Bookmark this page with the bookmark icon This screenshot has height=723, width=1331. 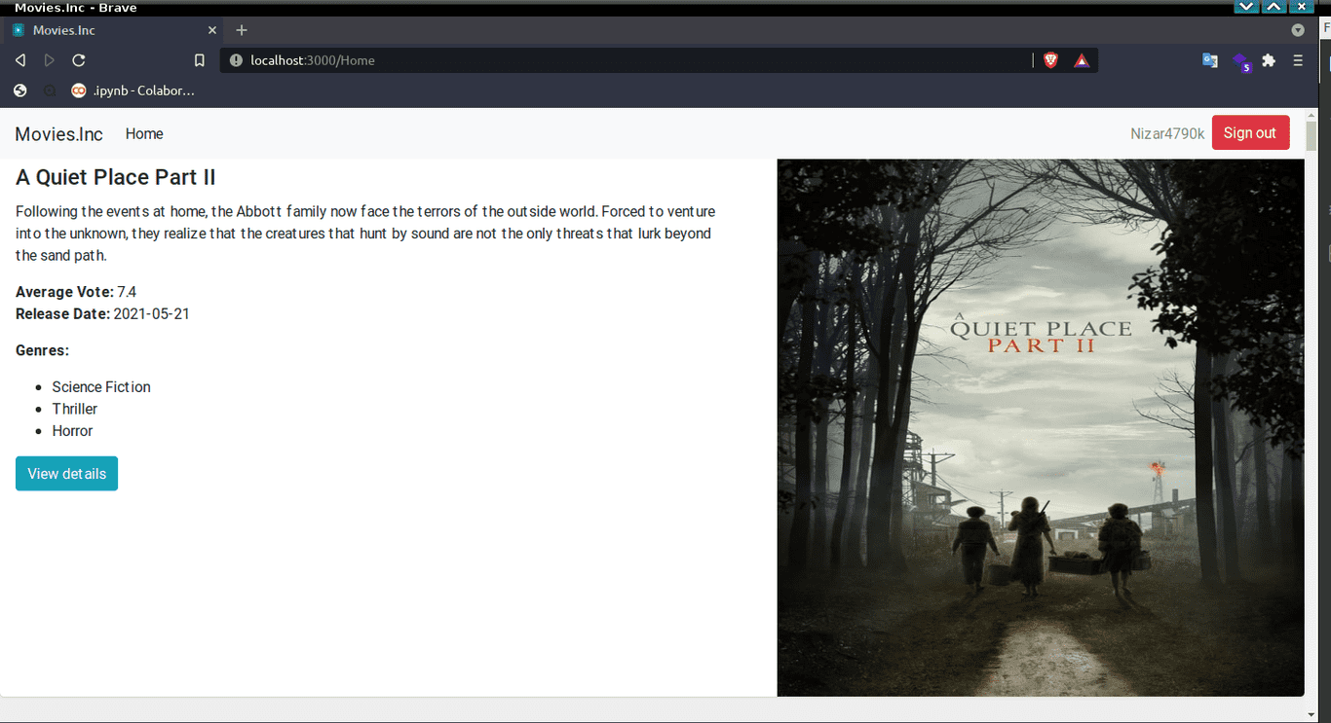coord(199,60)
